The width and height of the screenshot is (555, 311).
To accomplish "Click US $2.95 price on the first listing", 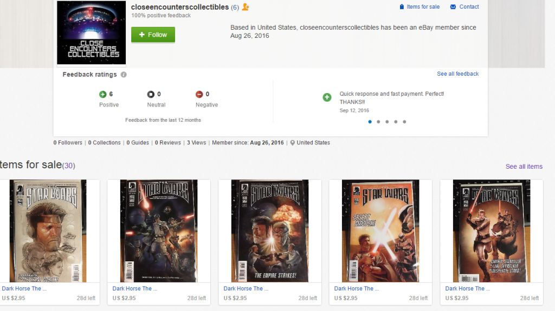I will tap(14, 298).
